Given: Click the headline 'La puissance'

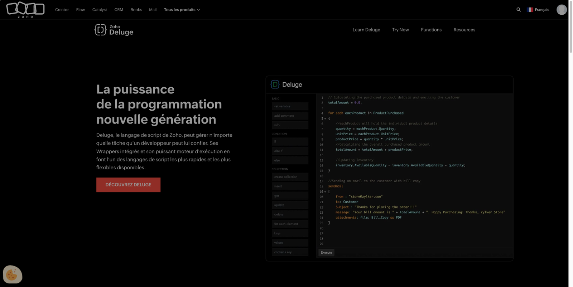Looking at the screenshot, I should click(135, 89).
